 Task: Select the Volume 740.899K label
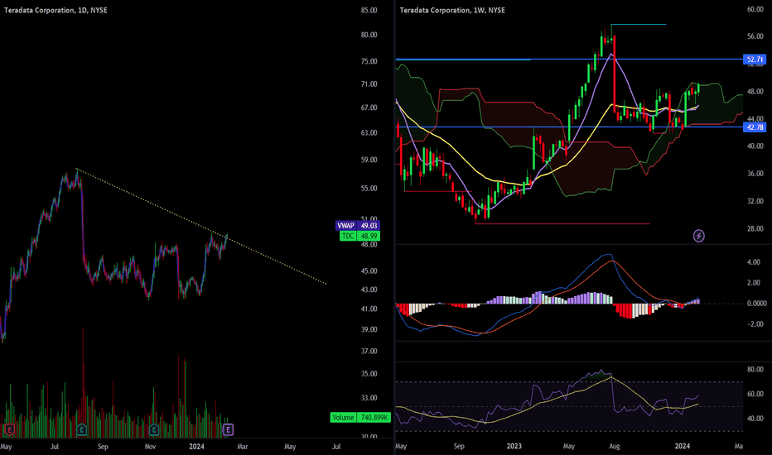(360, 418)
